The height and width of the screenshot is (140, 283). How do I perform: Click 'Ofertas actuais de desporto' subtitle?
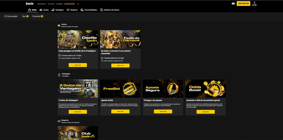70,122
